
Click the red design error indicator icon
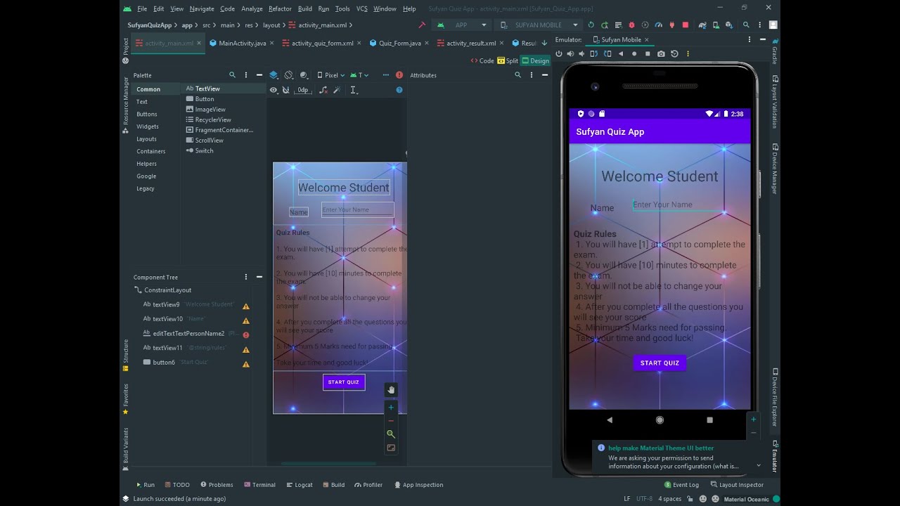click(x=399, y=74)
